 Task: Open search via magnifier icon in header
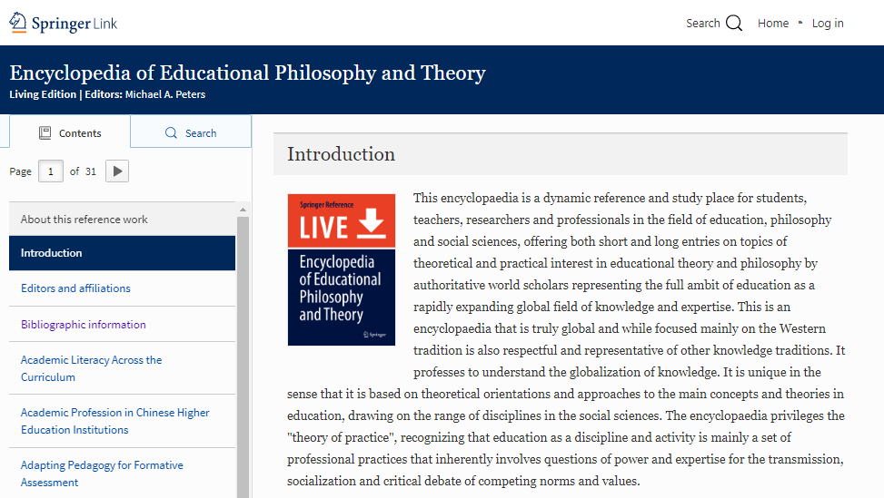(734, 23)
